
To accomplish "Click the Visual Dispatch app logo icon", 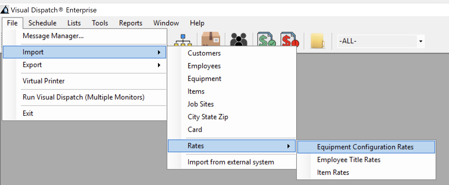I will (5, 10).
